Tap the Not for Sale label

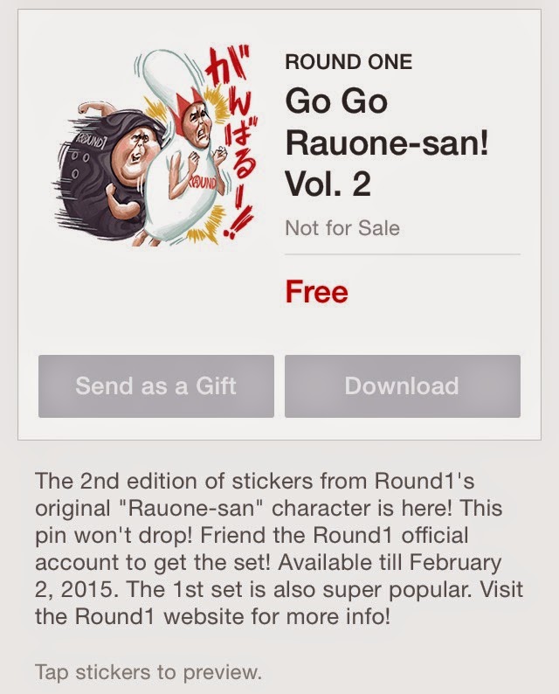(x=342, y=228)
